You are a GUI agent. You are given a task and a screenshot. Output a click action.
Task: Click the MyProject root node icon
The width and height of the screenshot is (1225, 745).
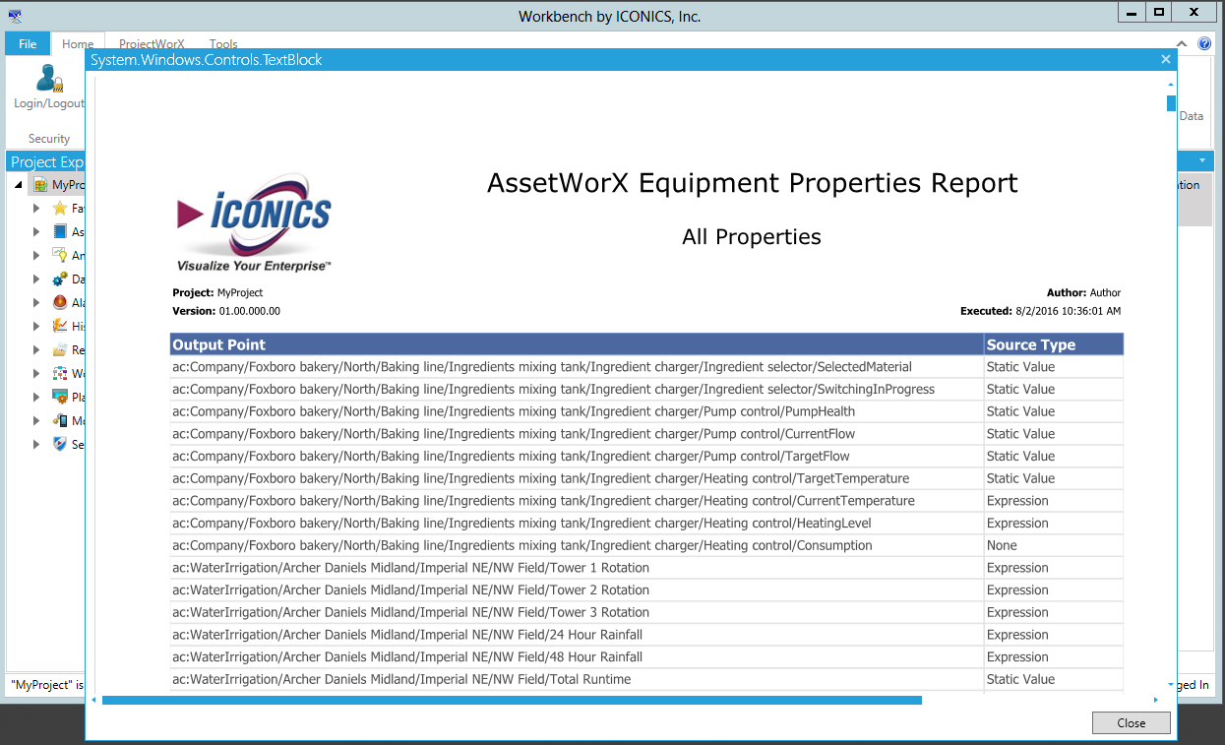[41, 185]
